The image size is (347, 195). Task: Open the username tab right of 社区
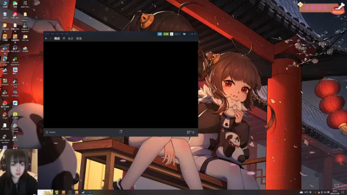pyautogui.click(x=79, y=39)
